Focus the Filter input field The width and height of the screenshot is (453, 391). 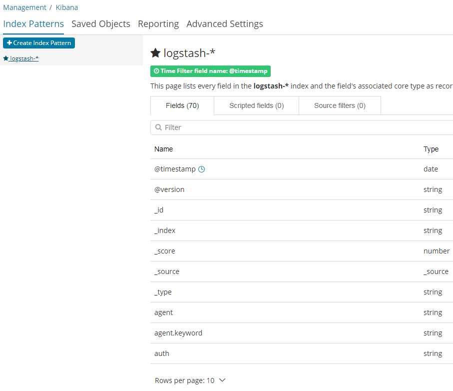tap(302, 127)
